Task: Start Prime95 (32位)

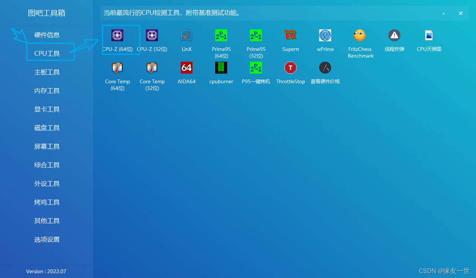Action: 256,44
